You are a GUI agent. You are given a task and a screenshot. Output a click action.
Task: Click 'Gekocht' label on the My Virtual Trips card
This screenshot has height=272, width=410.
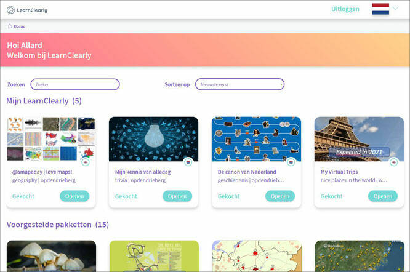pyautogui.click(x=332, y=196)
